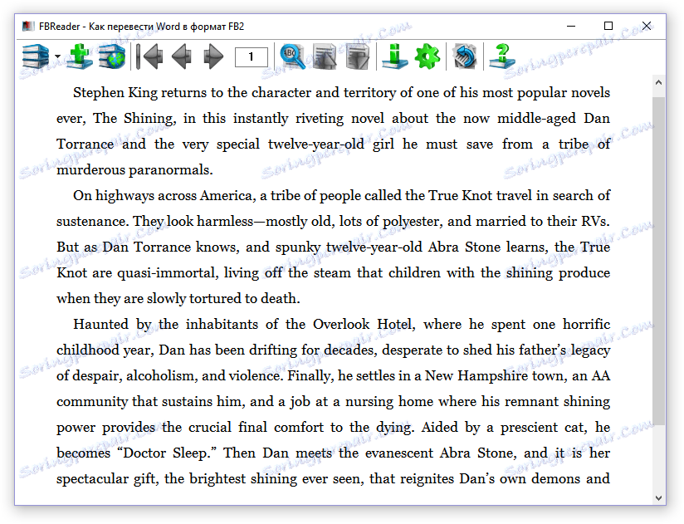Click FBReader app icon in title bar

click(x=28, y=27)
